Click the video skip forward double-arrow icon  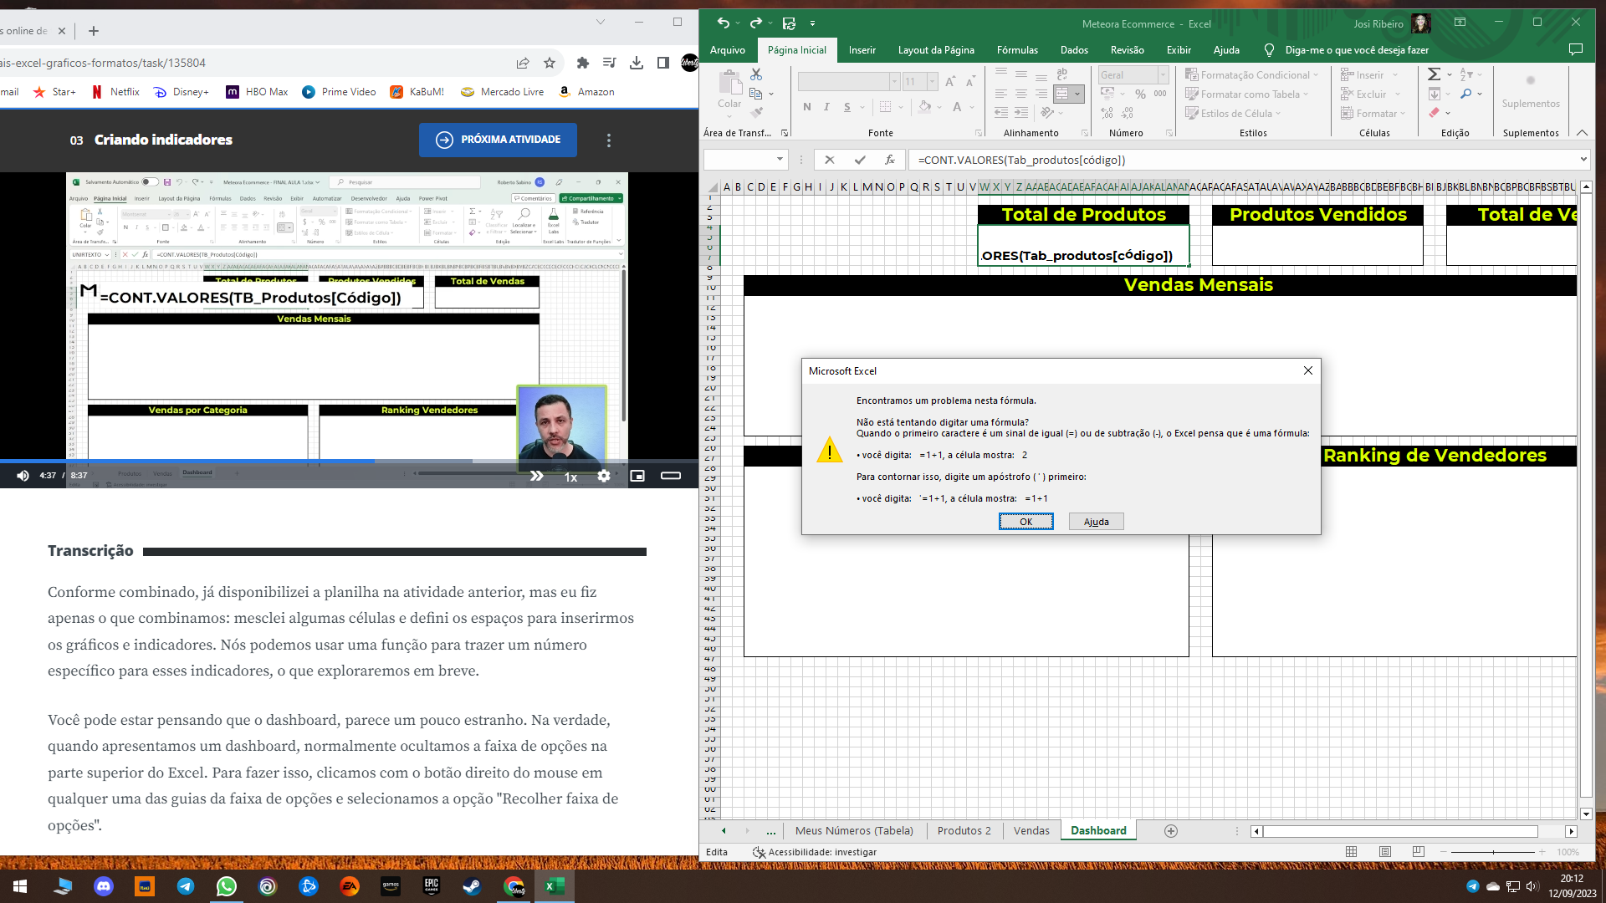537,476
